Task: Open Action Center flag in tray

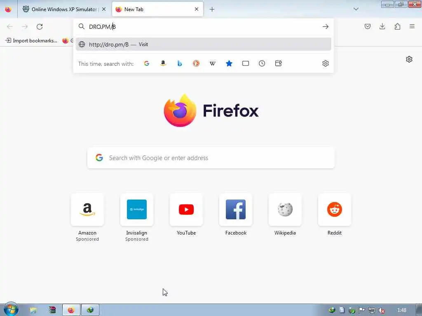Action: [x=362, y=310]
